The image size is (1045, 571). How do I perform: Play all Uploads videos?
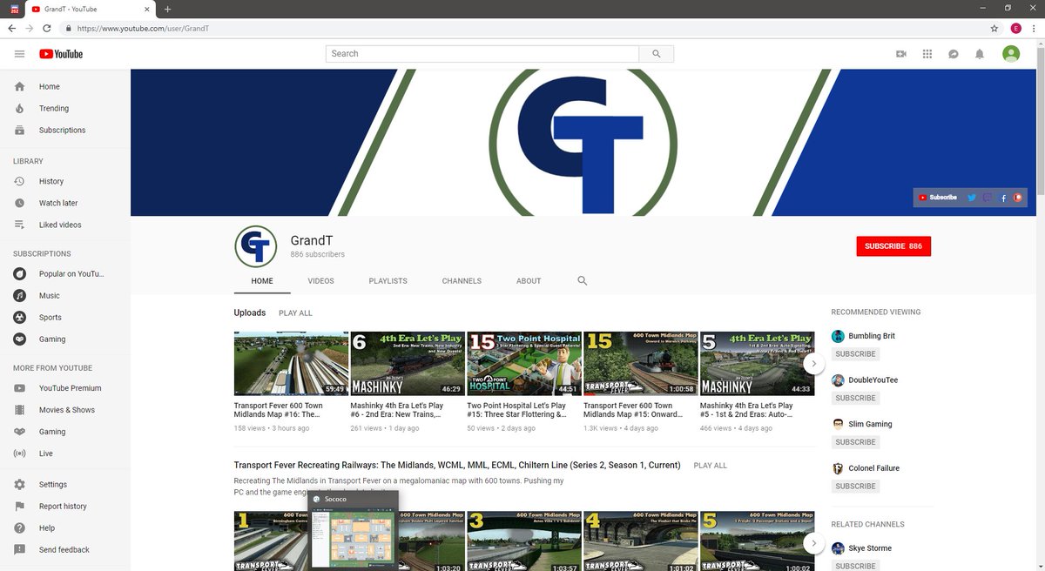pos(295,312)
